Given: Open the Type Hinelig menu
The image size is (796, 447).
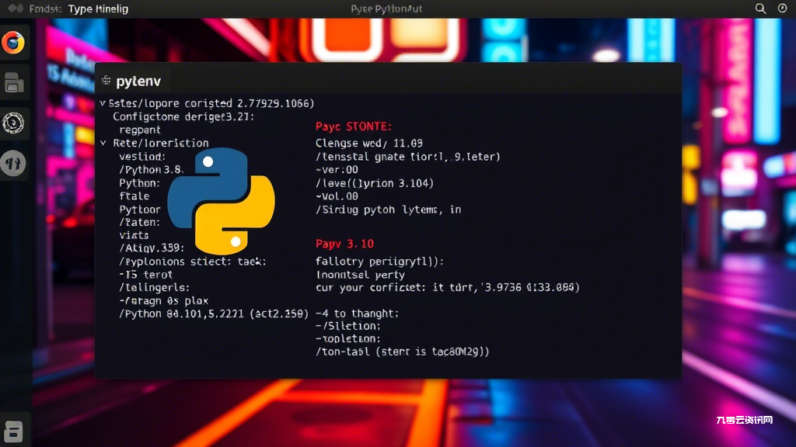Looking at the screenshot, I should pyautogui.click(x=98, y=9).
